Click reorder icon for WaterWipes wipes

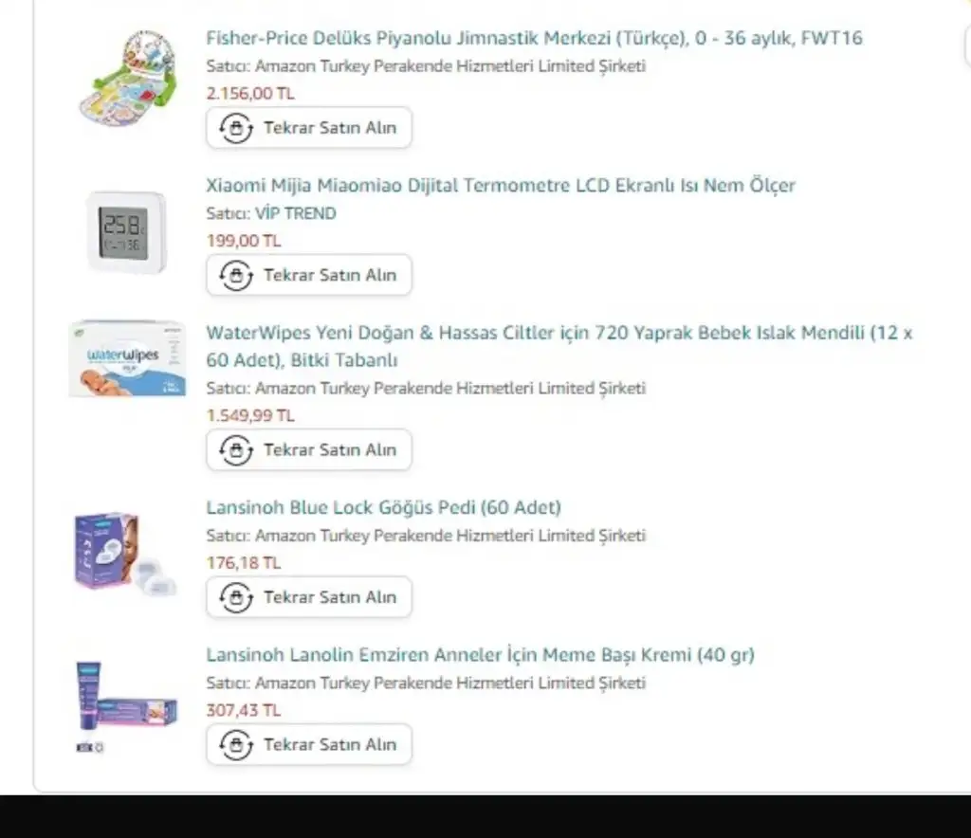[236, 449]
